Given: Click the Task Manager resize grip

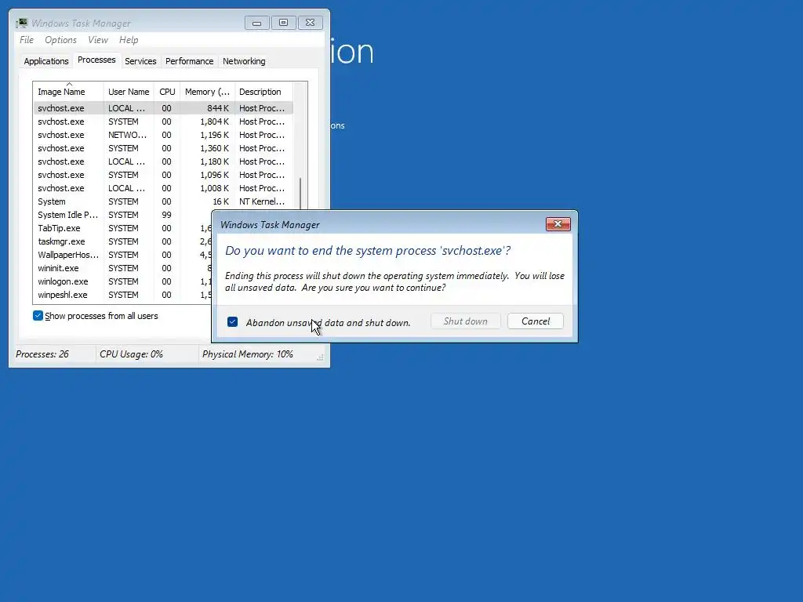Looking at the screenshot, I should point(320,357).
